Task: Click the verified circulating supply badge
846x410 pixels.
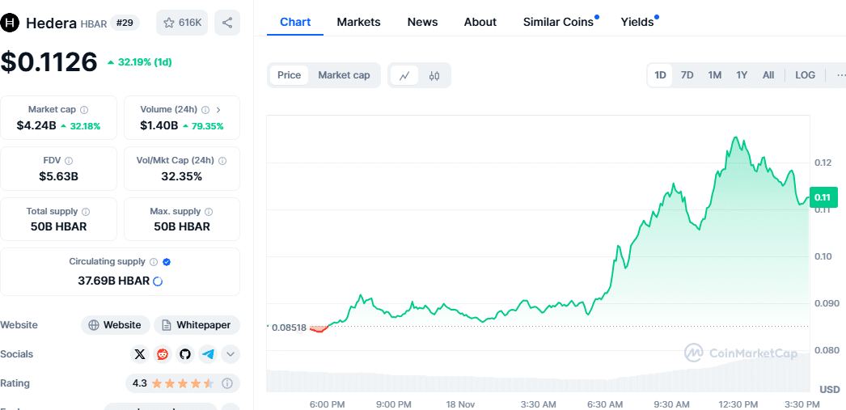Action: [167, 262]
